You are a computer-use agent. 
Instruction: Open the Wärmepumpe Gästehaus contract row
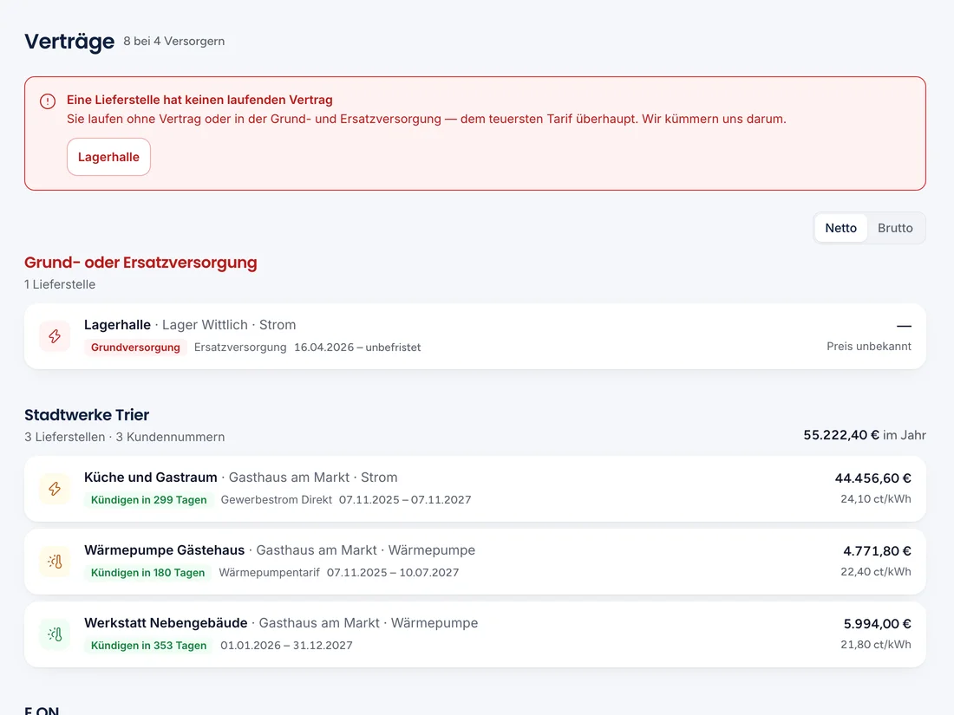pyautogui.click(x=475, y=562)
